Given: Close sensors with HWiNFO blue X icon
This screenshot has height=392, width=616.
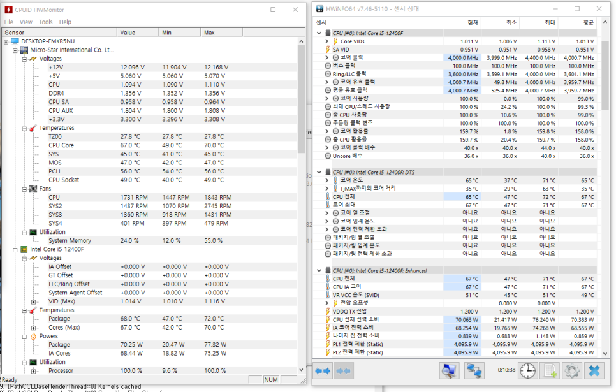Looking at the screenshot, I should pyautogui.click(x=594, y=371).
